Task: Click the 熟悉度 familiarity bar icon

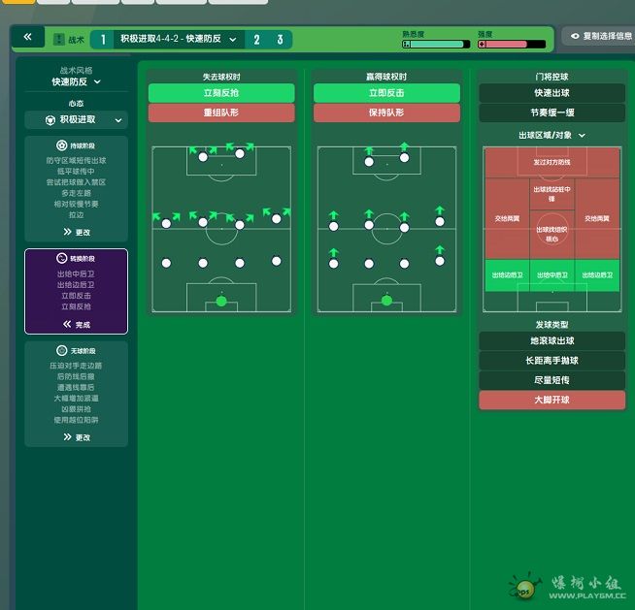Action: click(407, 44)
